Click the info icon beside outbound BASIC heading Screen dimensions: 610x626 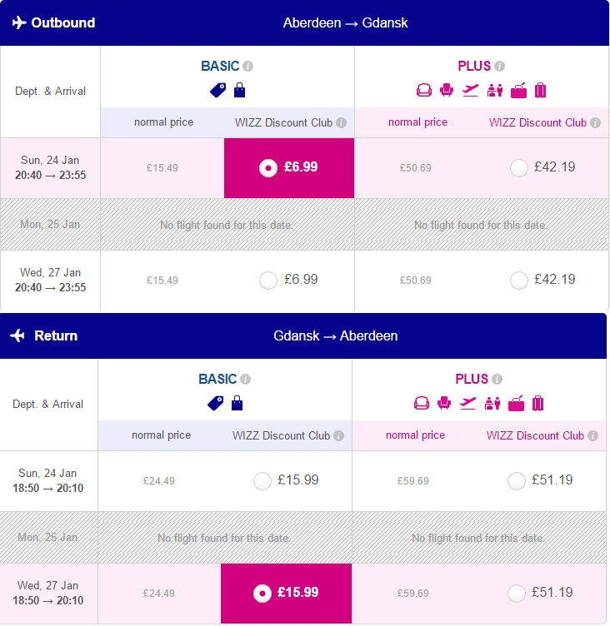(247, 67)
